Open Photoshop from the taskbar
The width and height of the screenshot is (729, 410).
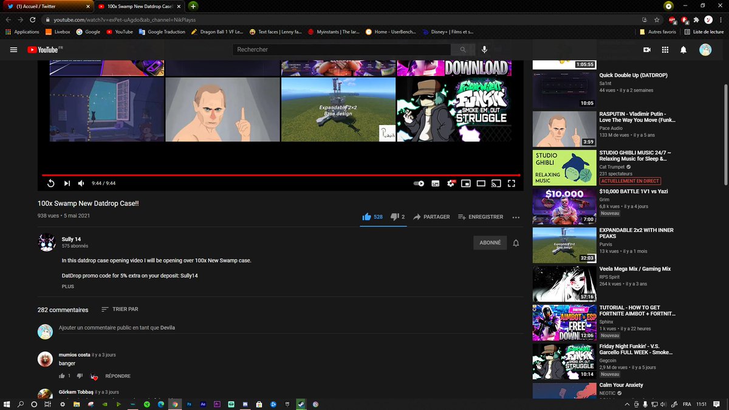(x=189, y=404)
